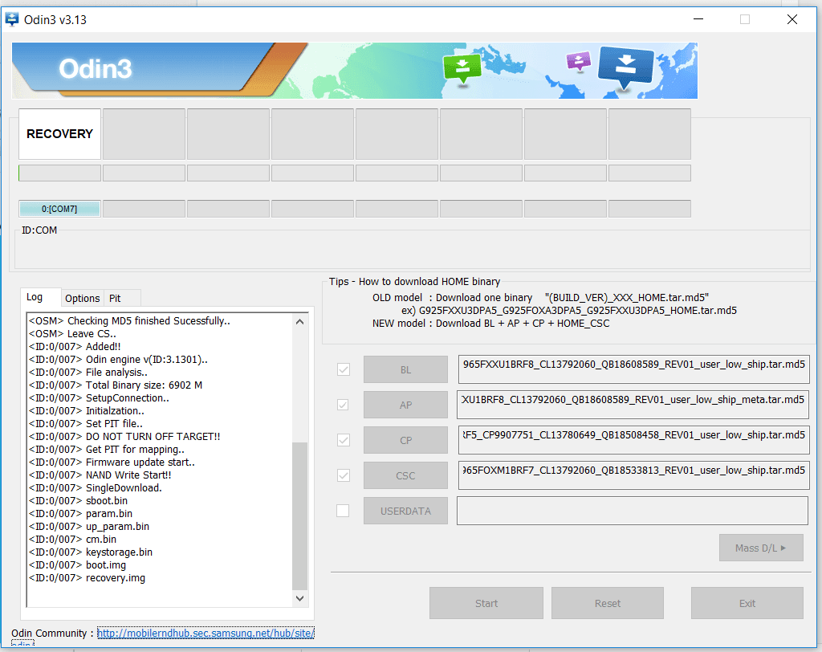Click the AP file button
This screenshot has height=652, width=822.
point(405,405)
